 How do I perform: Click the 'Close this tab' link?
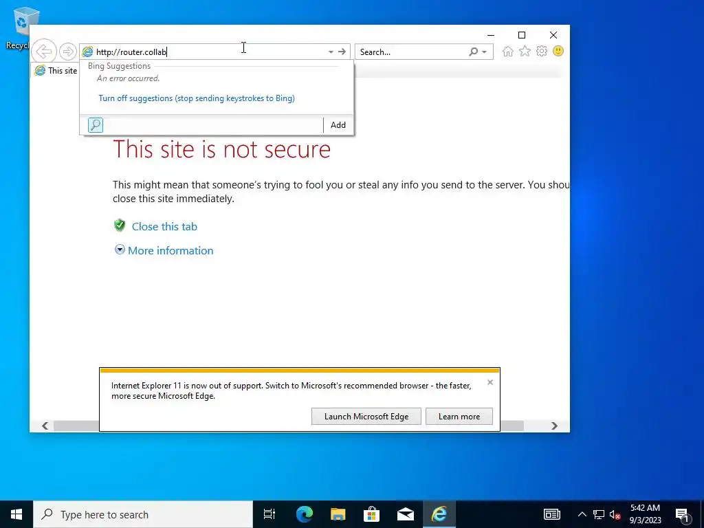tap(164, 226)
